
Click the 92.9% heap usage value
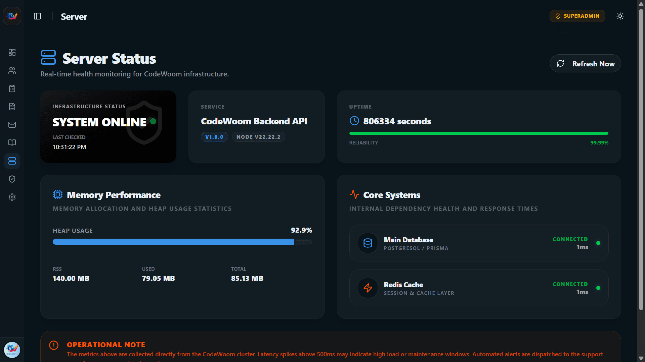pos(301,230)
